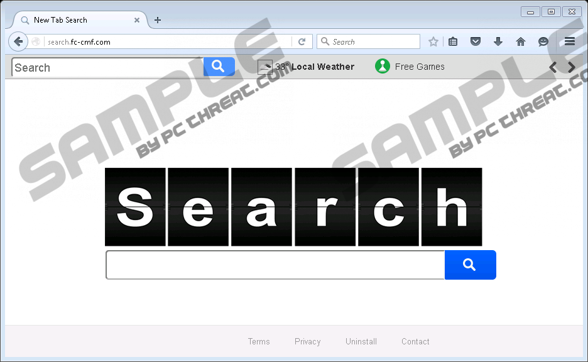The image size is (588, 362).
Task: Open the hamburger menu
Action: click(570, 41)
